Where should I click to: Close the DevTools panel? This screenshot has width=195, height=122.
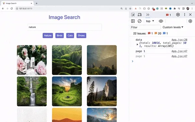[x=190, y=15]
